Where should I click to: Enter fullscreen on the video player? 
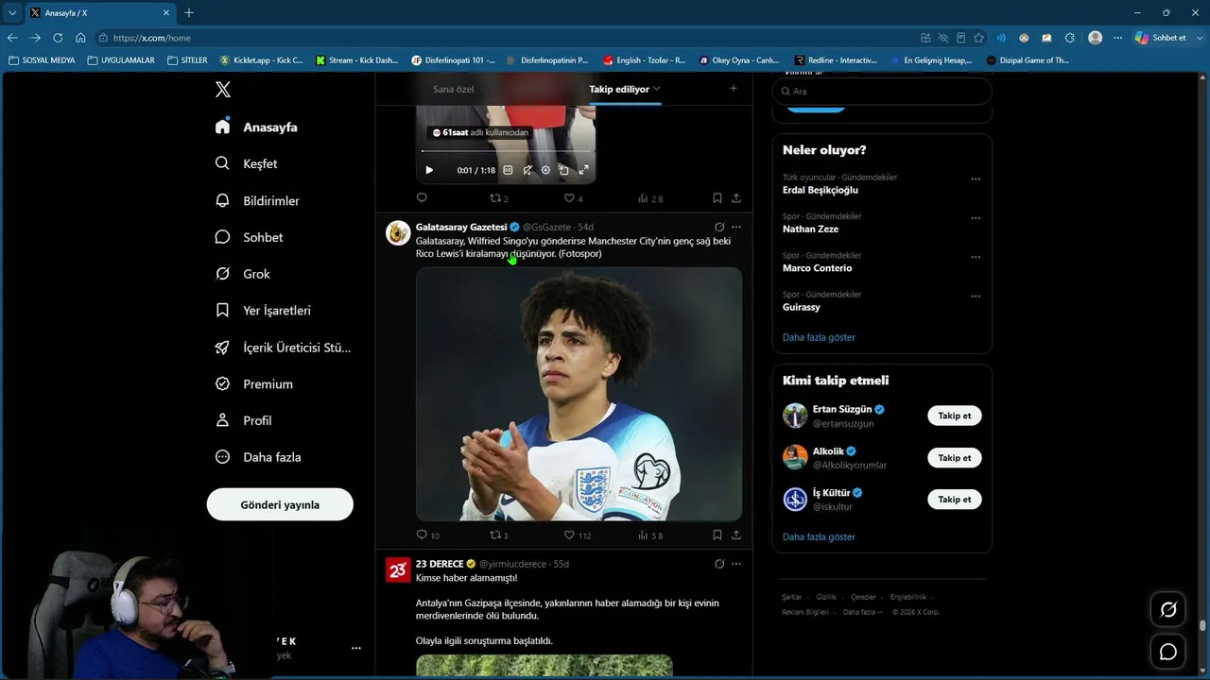(x=583, y=170)
